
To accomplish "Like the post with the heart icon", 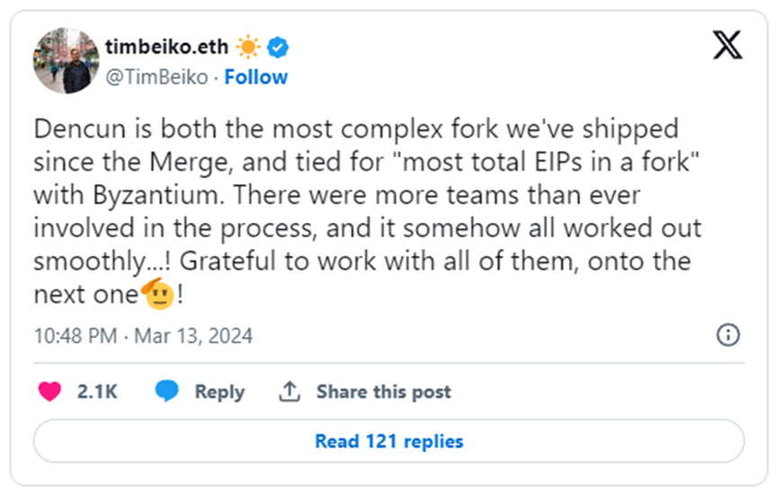I will (52, 392).
